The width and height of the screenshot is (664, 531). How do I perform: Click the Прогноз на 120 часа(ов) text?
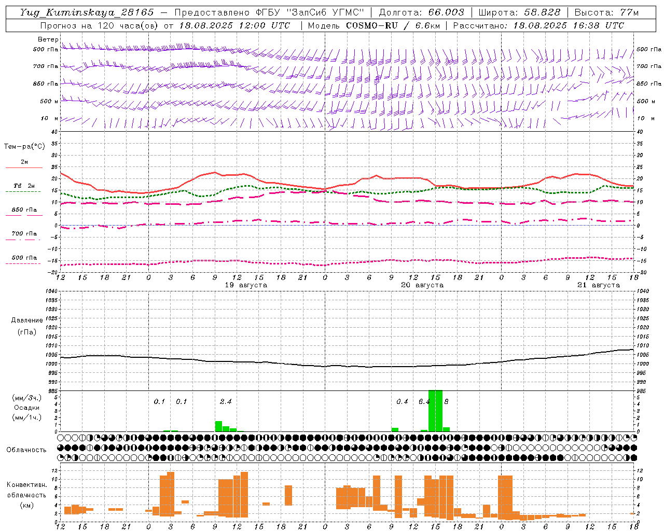pos(100,25)
